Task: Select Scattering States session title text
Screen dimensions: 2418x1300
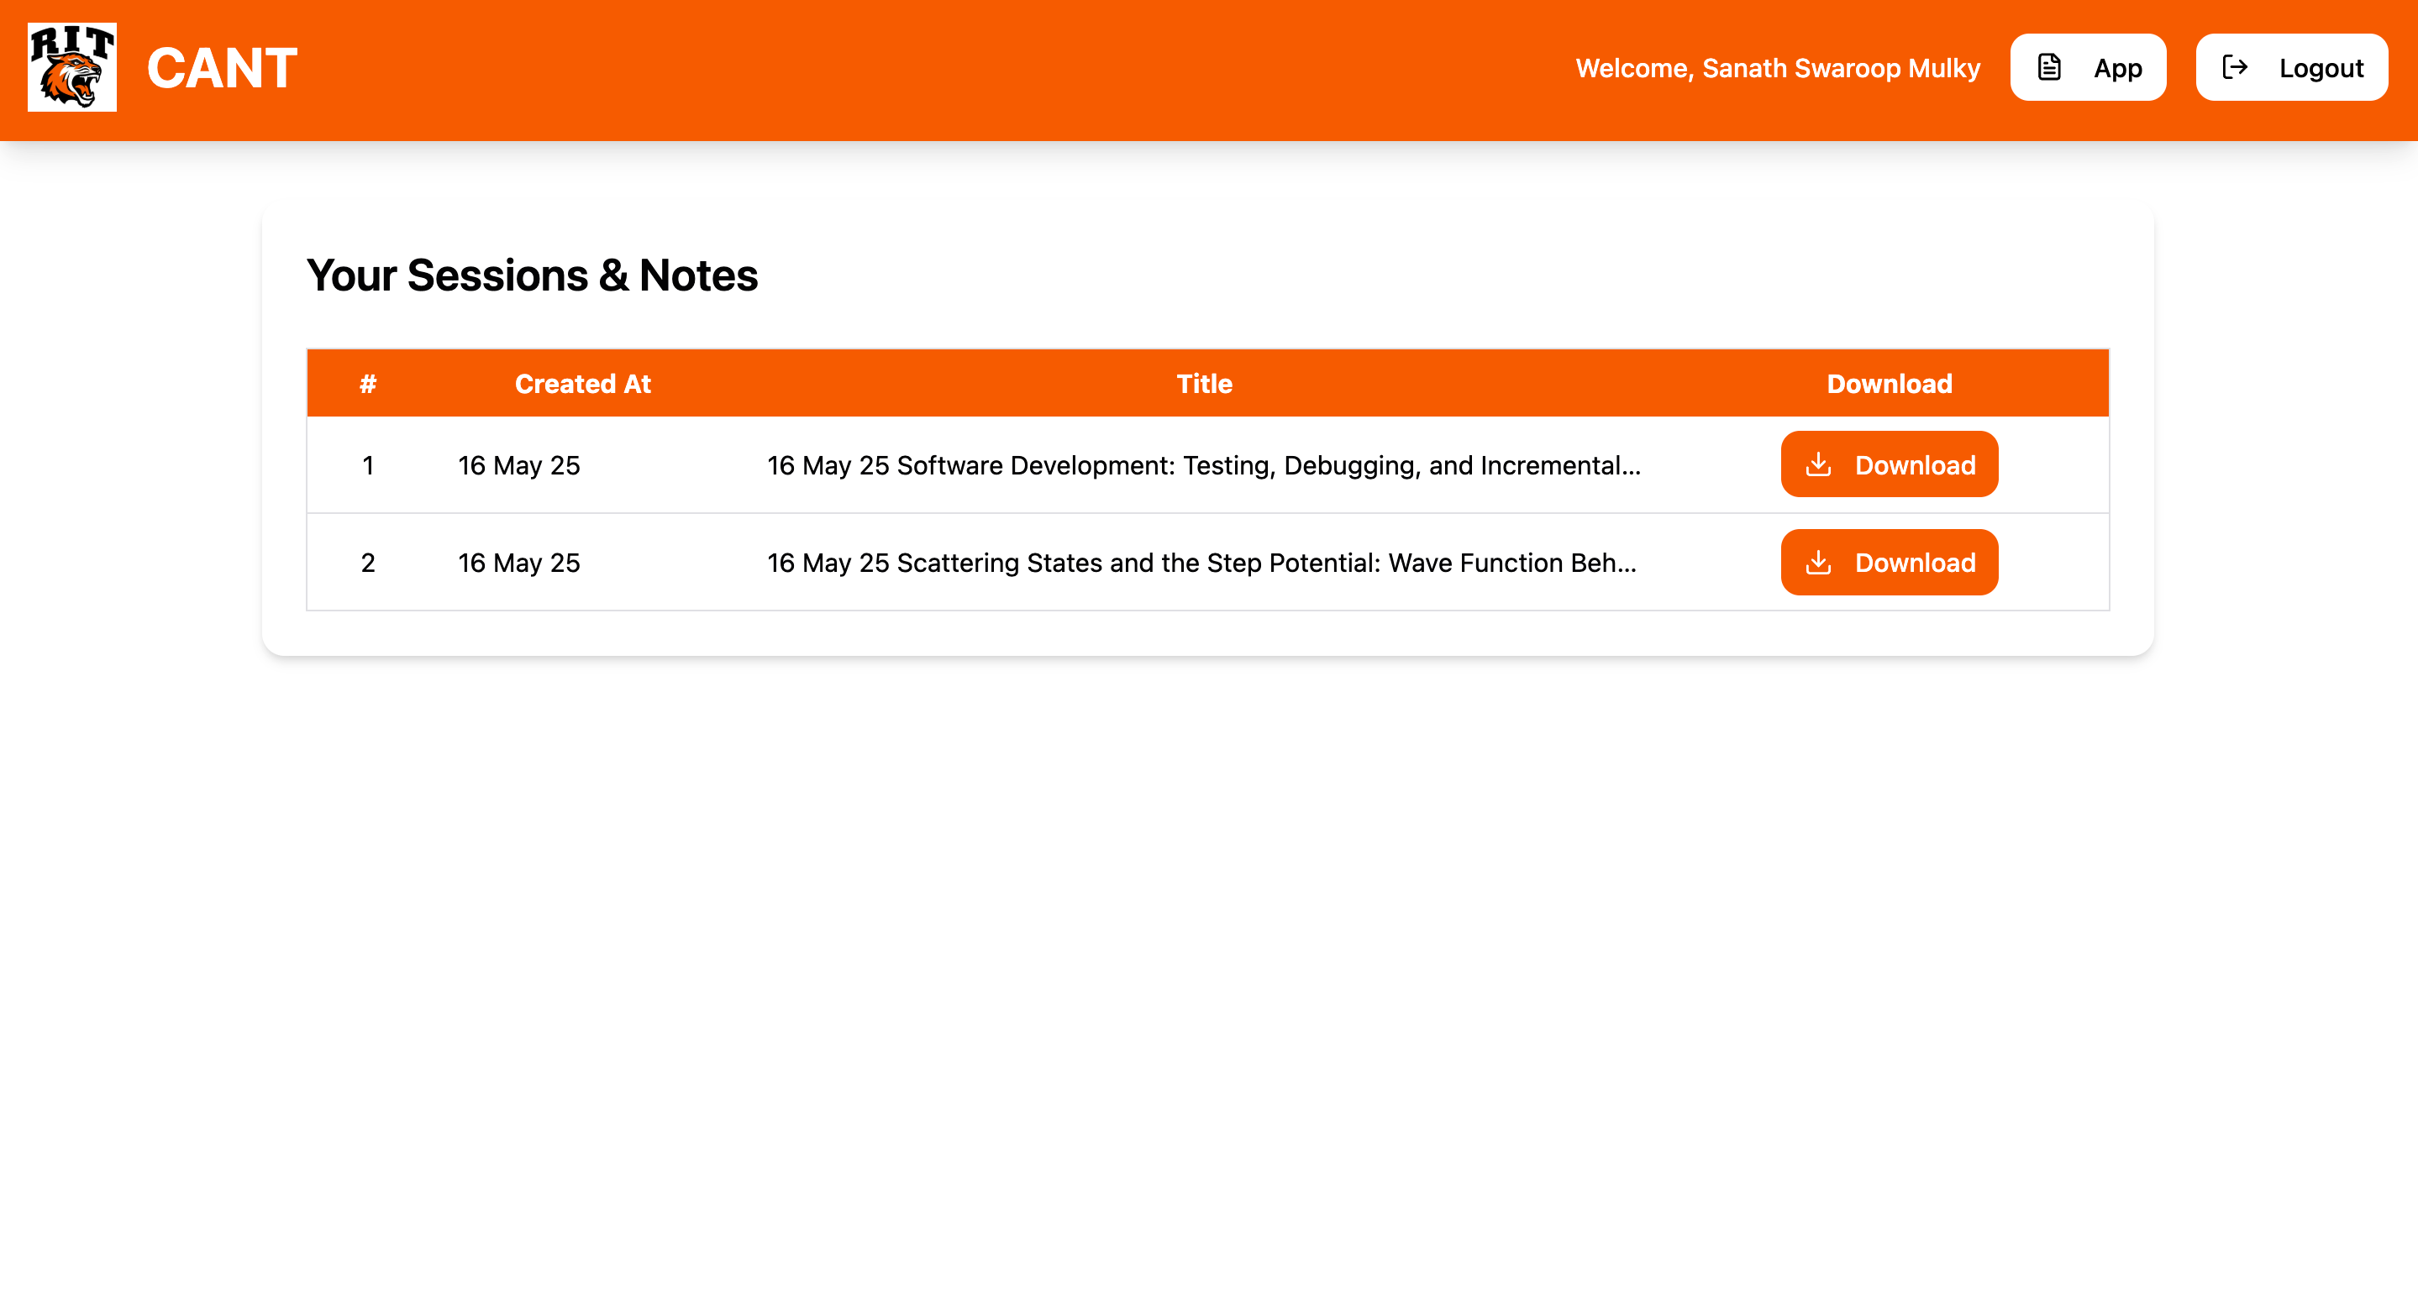Action: pyautogui.click(x=1201, y=563)
